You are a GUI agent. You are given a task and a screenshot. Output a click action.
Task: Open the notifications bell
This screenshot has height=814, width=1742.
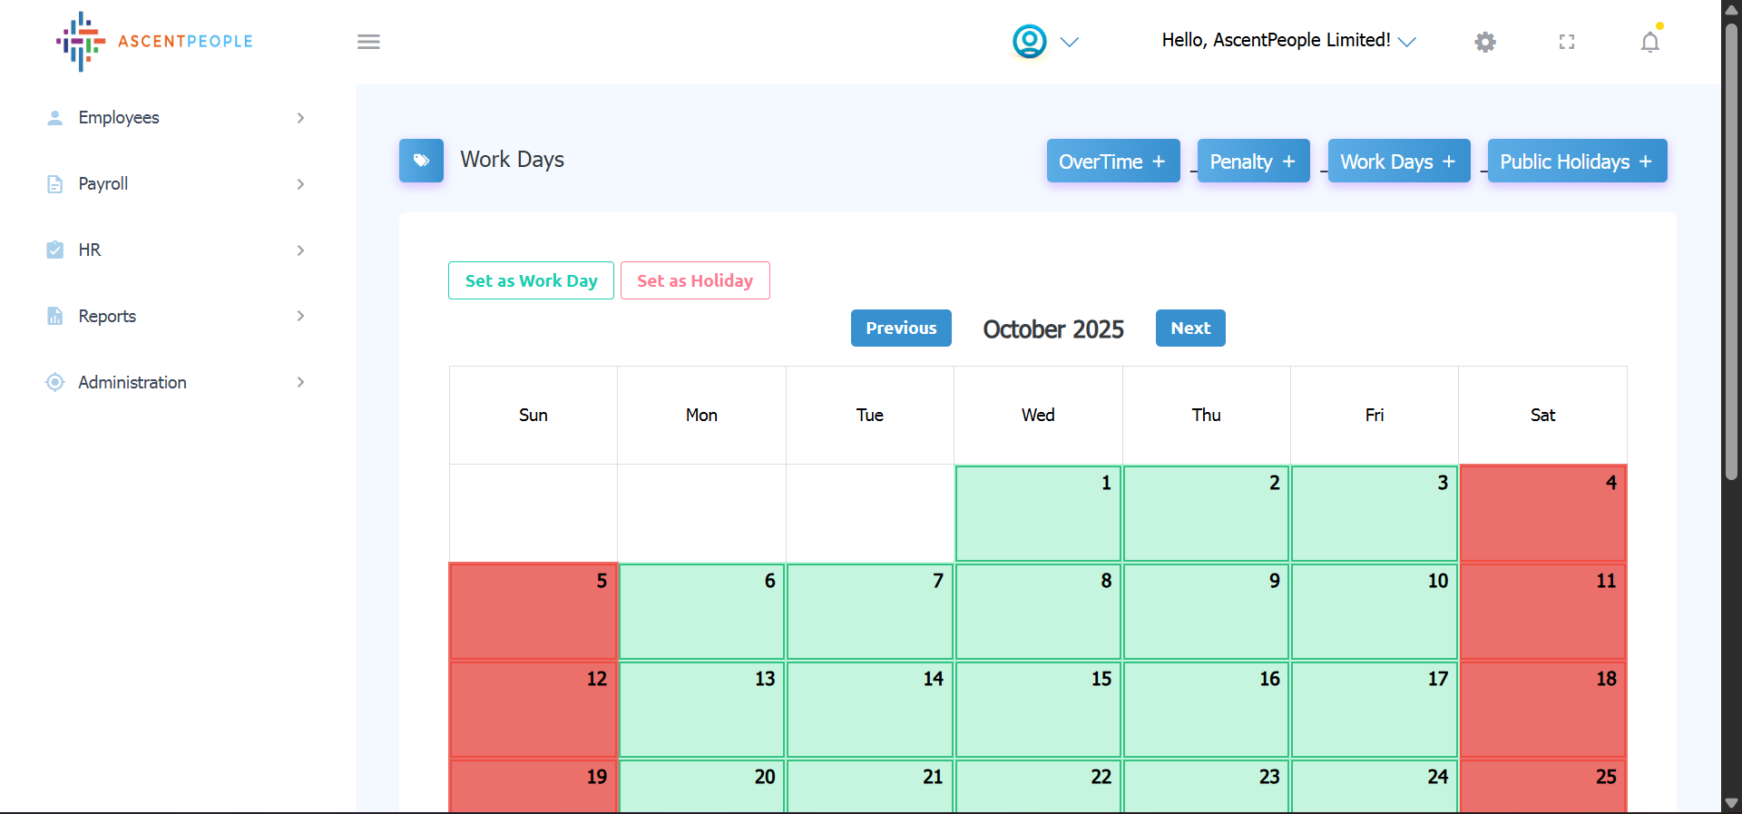tap(1649, 42)
